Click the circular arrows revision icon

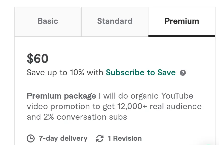pyautogui.click(x=100, y=138)
